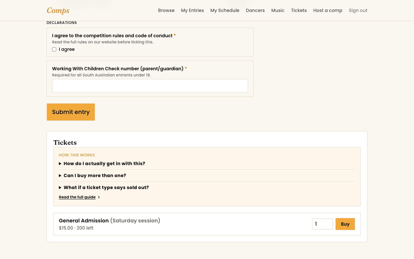Open Host a comp page
The width and height of the screenshot is (414, 259).
pyautogui.click(x=328, y=10)
